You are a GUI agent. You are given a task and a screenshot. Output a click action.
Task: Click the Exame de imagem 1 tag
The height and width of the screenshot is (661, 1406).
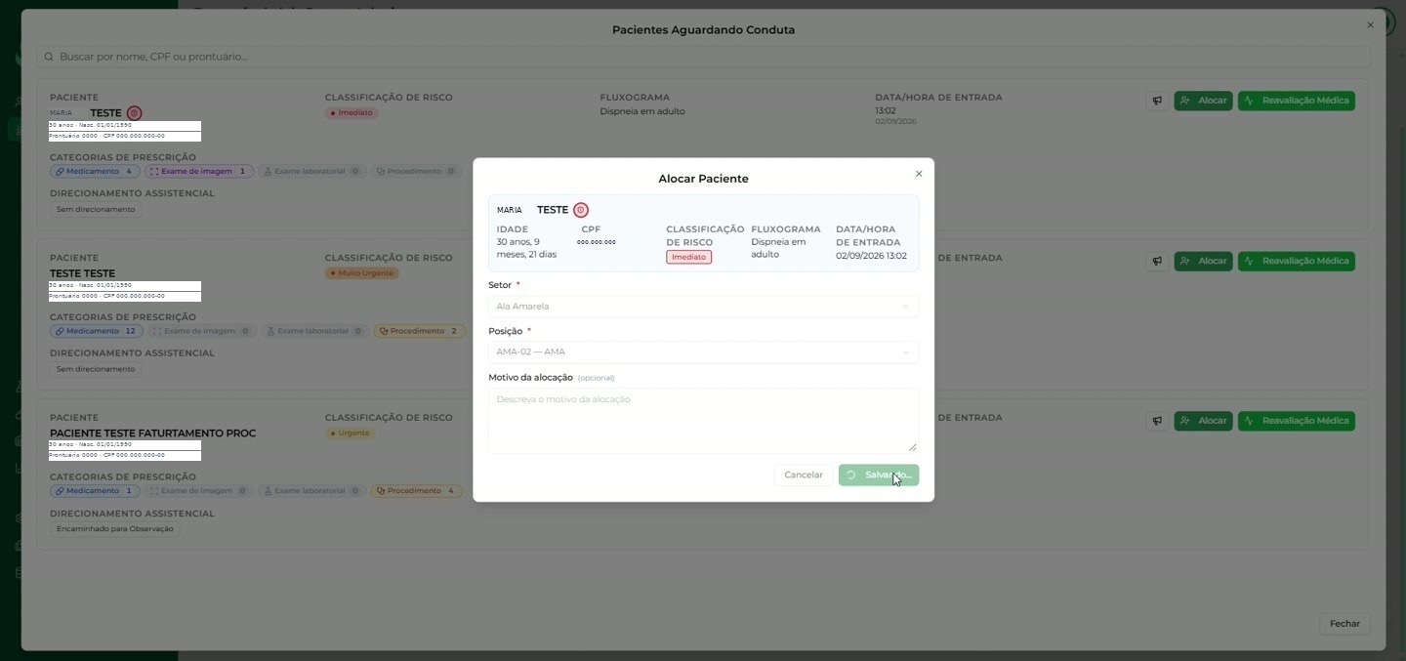(x=199, y=172)
